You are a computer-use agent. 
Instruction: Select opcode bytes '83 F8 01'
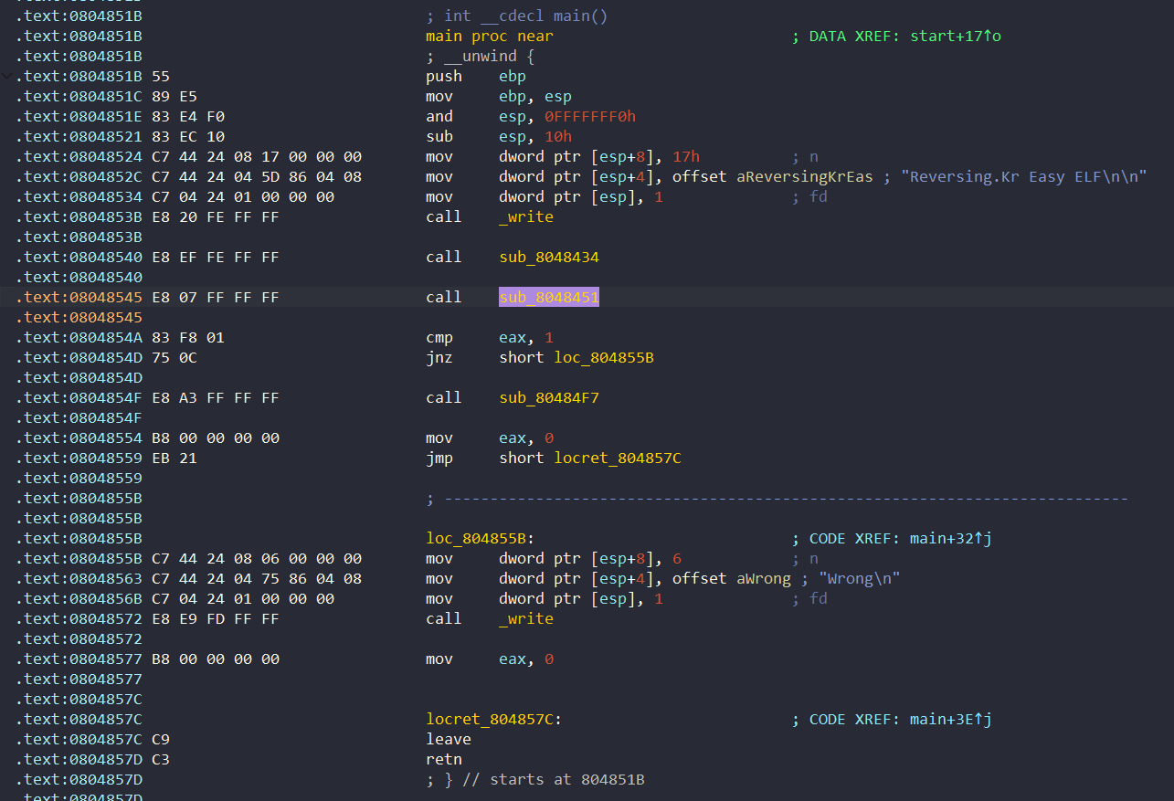188,337
